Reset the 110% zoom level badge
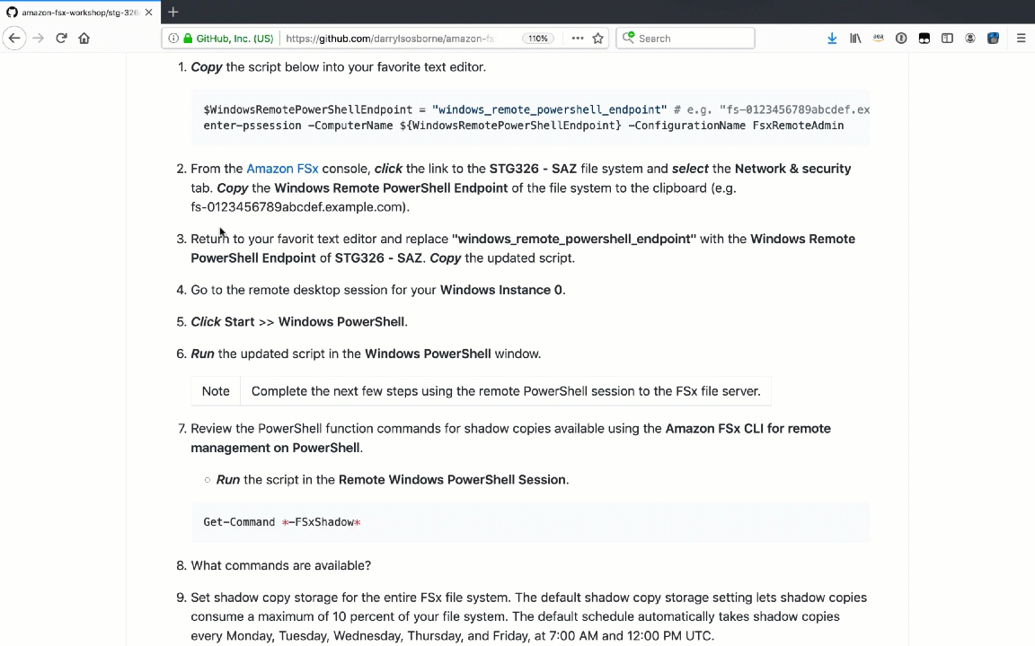1035x646 pixels. point(538,39)
